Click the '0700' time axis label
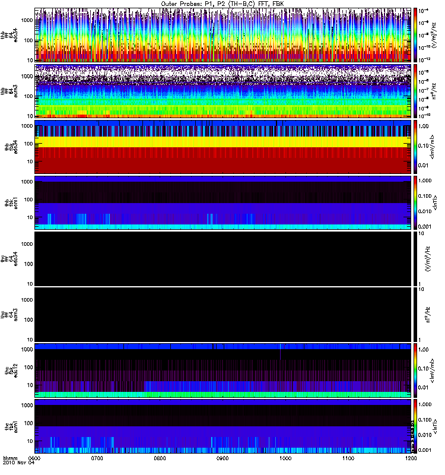Viewport: 445px width, 475px height. [x=97, y=458]
